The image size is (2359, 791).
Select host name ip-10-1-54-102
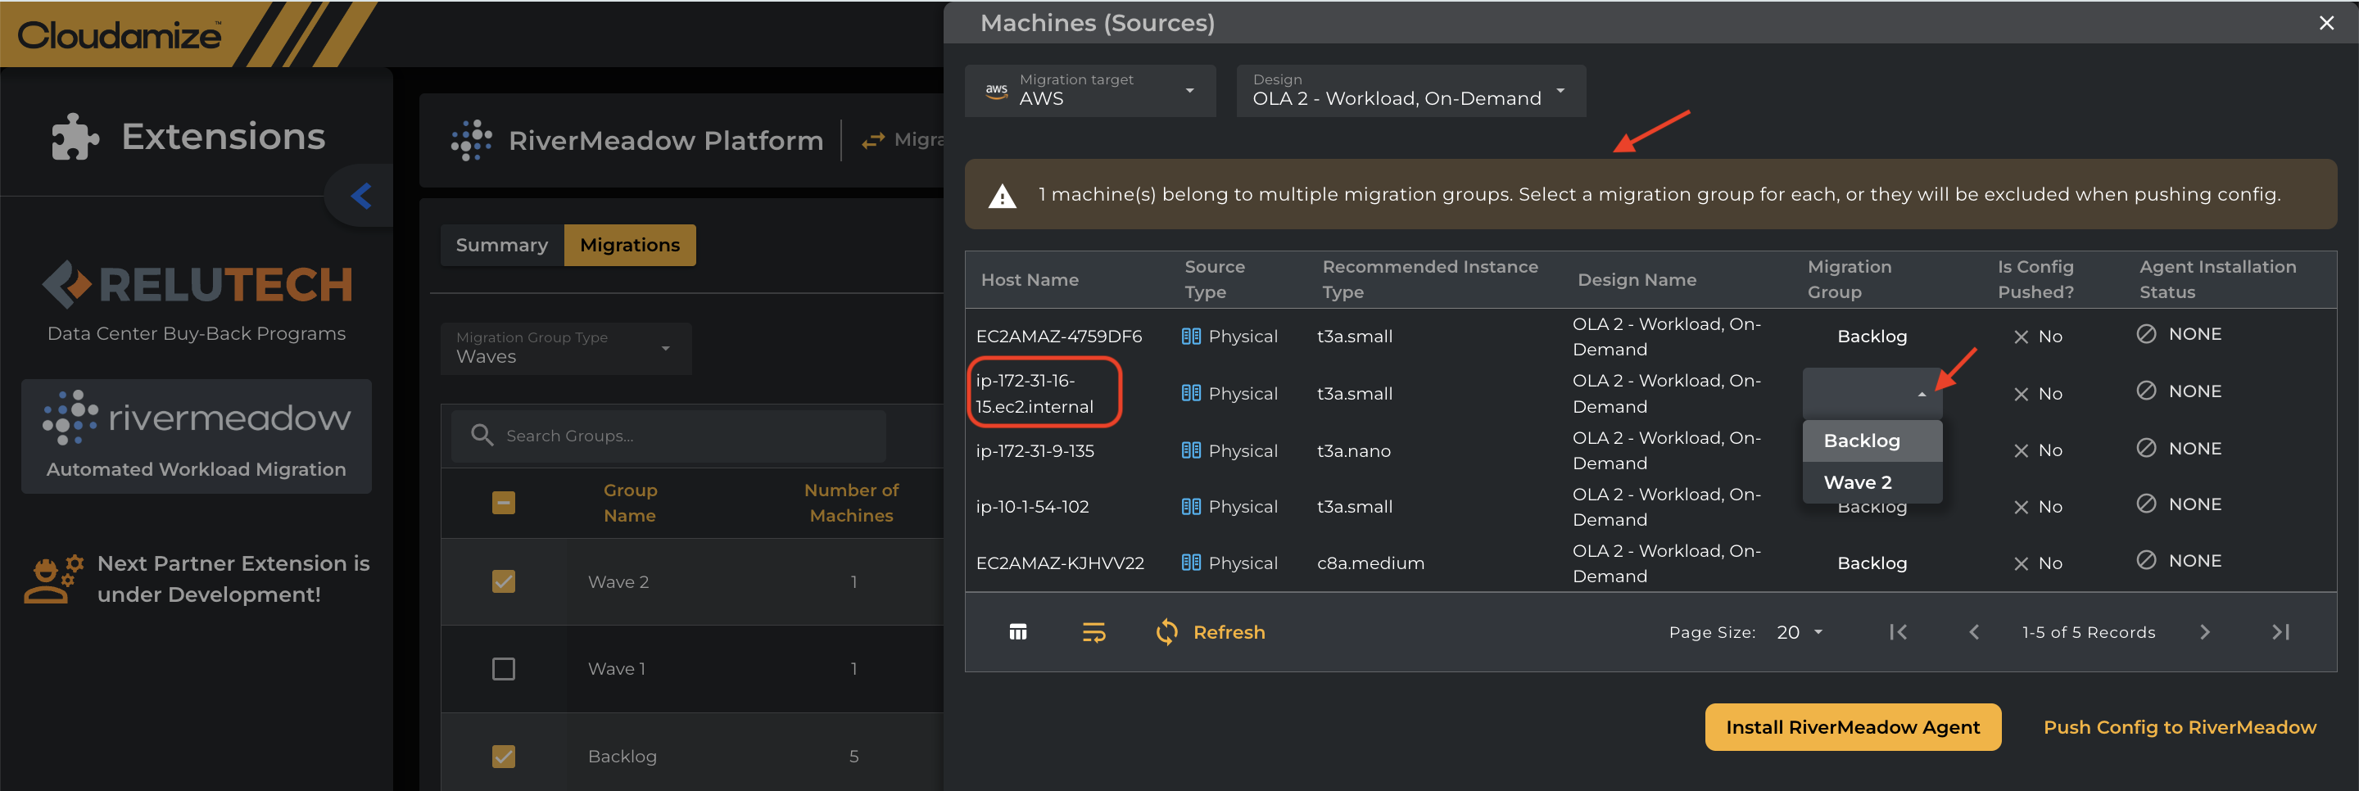click(x=1032, y=506)
